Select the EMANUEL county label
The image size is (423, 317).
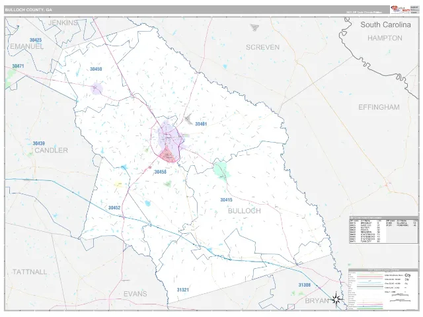(x=26, y=46)
